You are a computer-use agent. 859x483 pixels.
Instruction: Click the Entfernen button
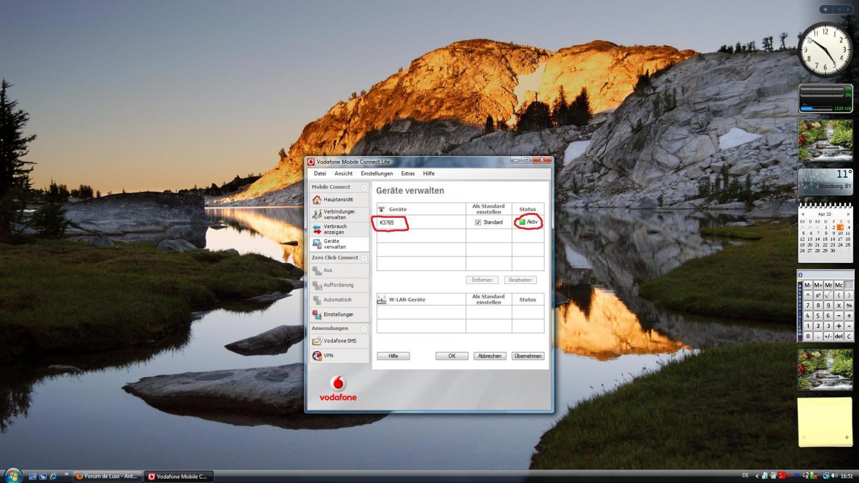pyautogui.click(x=482, y=280)
